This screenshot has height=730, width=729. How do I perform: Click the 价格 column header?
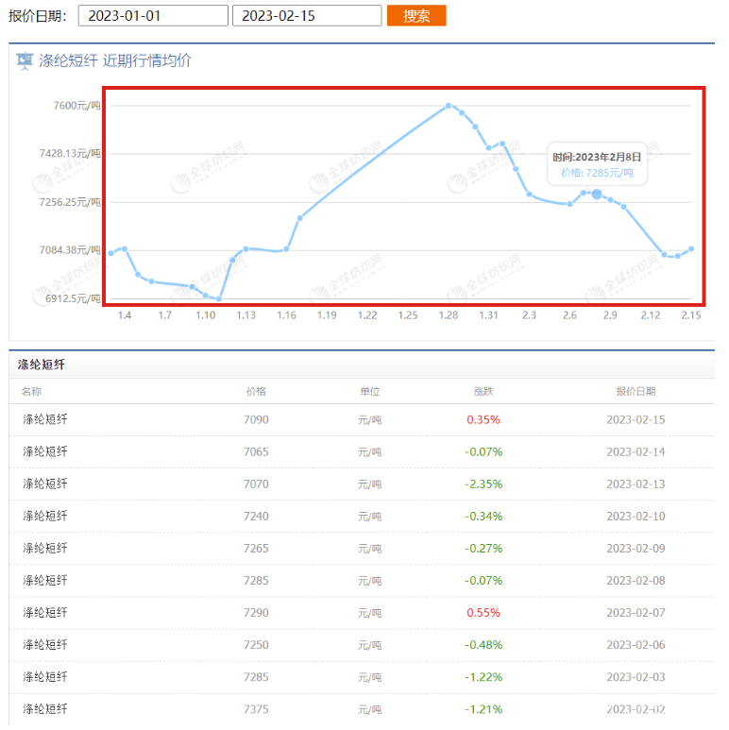pyautogui.click(x=256, y=391)
